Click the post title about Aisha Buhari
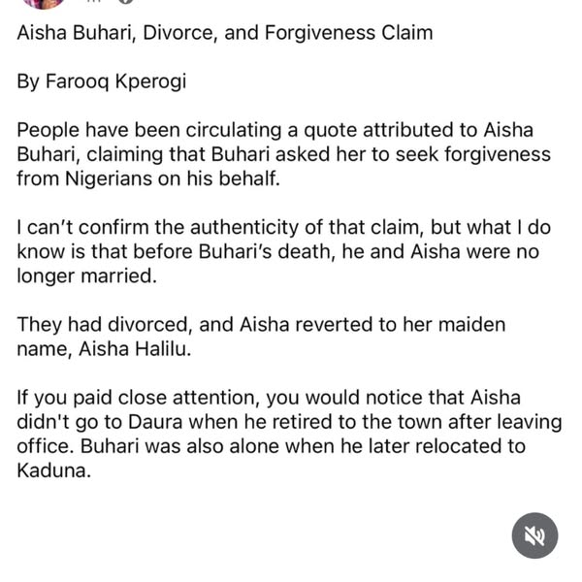Viewport: 582px width, 582px height. [x=225, y=33]
